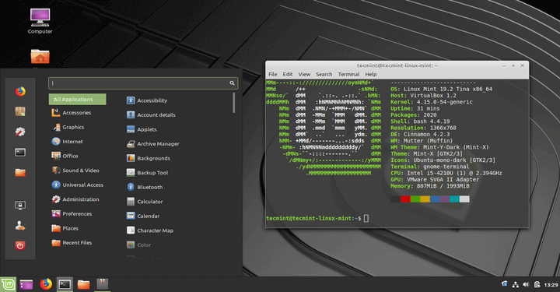Click the last launcher icon in panel
560x292 pixels.
click(x=103, y=284)
